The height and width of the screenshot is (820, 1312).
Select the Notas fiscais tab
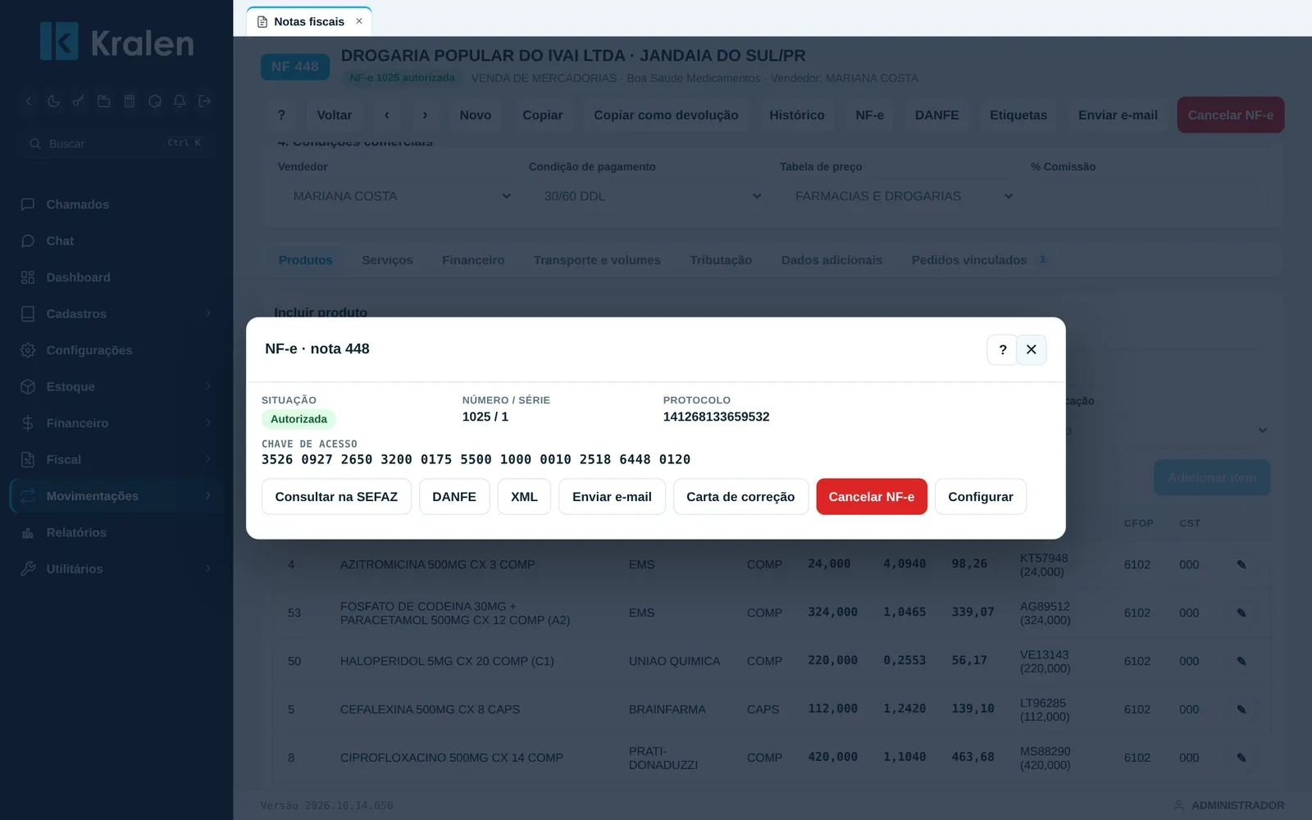309,22
